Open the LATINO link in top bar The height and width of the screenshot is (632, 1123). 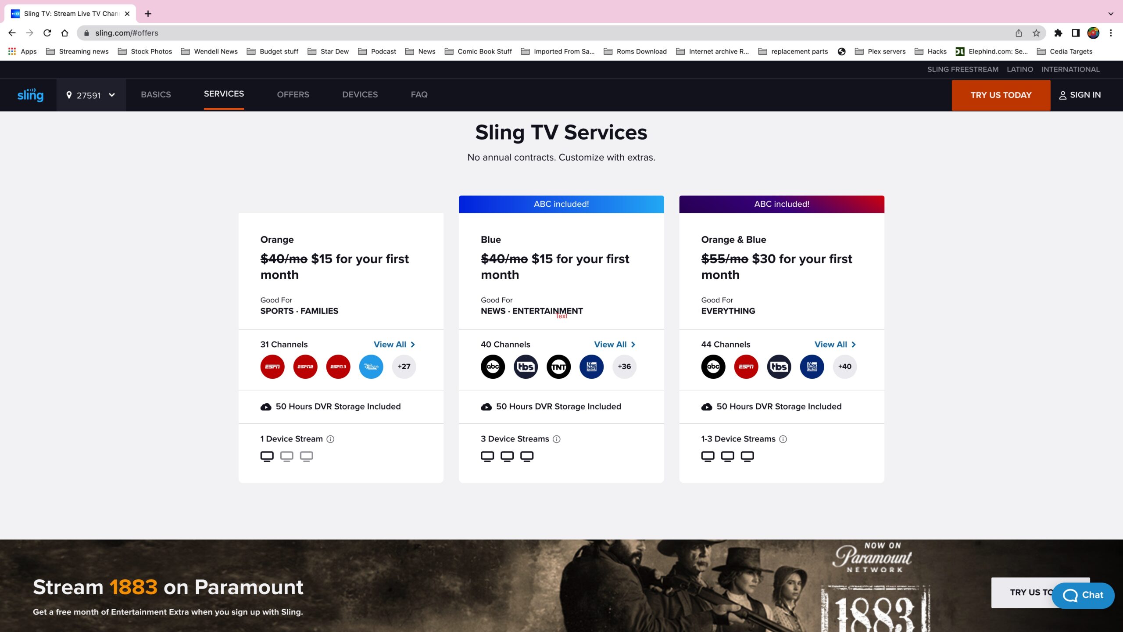point(1019,69)
